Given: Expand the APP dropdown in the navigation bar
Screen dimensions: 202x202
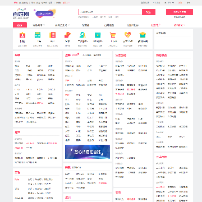Looking at the screenshot, I should click(39, 25).
